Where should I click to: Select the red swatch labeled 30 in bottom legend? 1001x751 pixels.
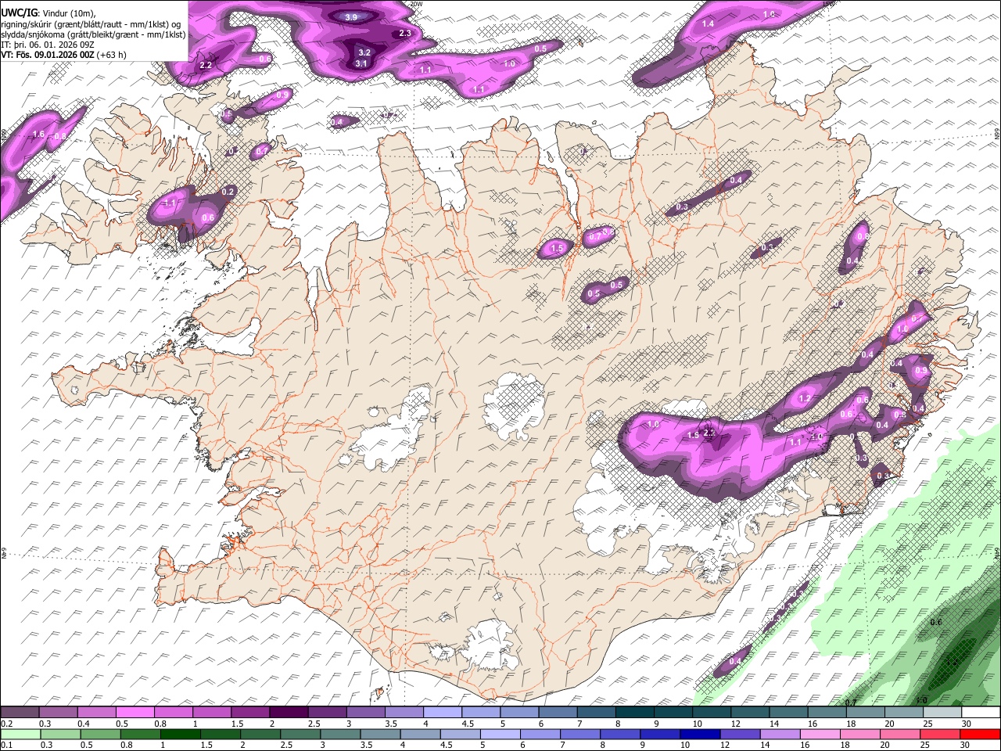click(x=980, y=734)
